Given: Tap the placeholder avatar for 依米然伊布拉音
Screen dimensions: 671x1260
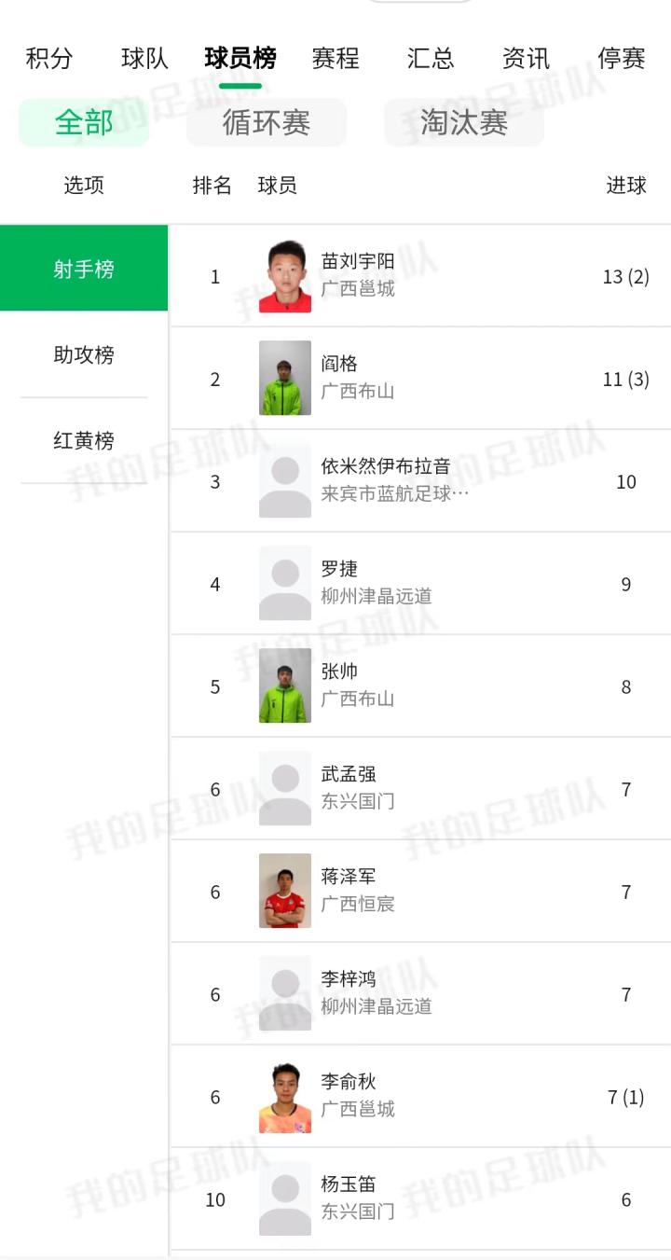Looking at the screenshot, I should pos(285,481).
